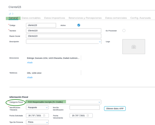The height and width of the screenshot is (125, 155).
Task: Click Añadir link under Direcciones
Action: point(30,62)
